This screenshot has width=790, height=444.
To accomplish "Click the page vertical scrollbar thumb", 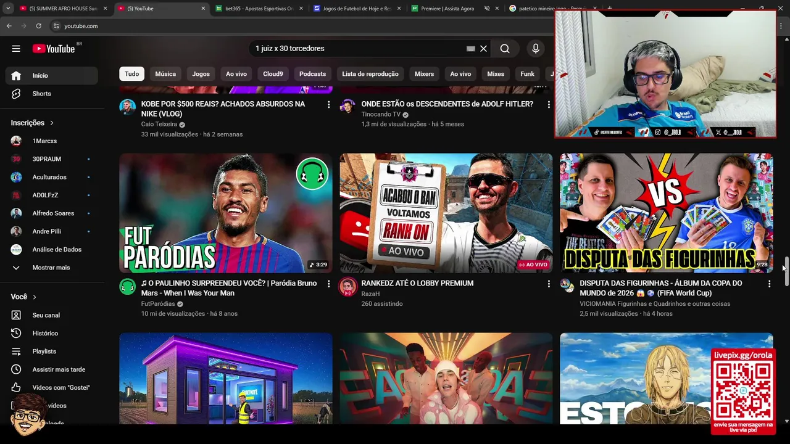I will (786, 271).
